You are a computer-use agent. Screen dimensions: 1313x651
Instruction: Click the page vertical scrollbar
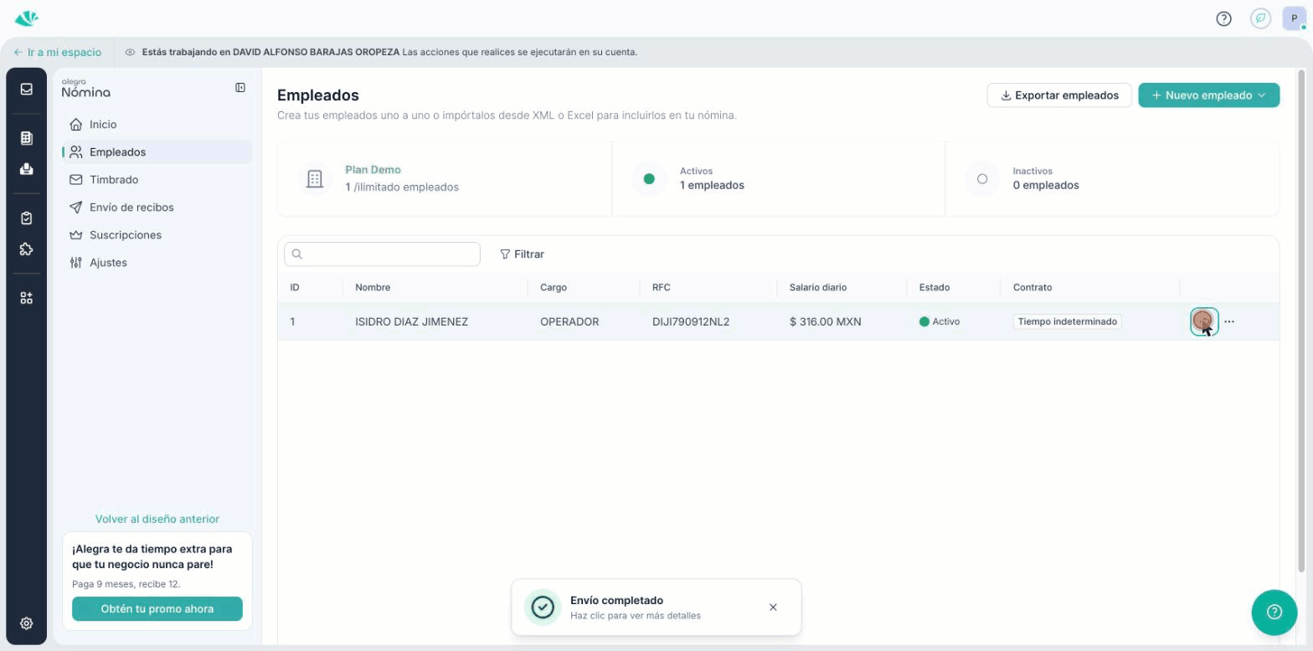coord(1300,321)
